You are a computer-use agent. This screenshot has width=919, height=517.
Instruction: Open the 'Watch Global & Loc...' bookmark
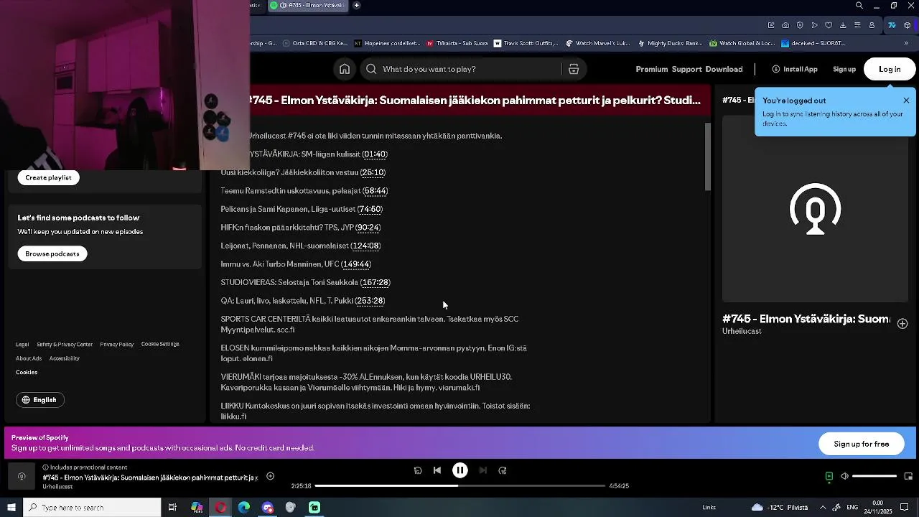[742, 43]
